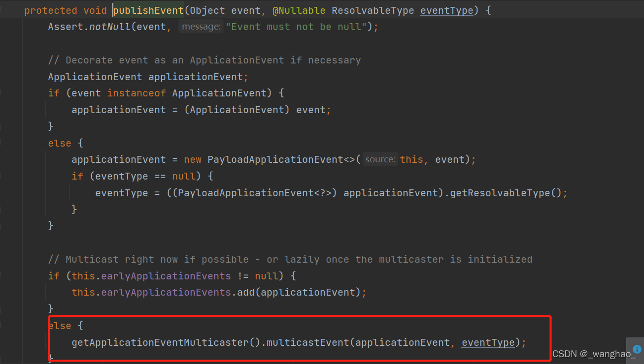Click getApplicationEventMulticaster() call
Image resolution: width=644 pixels, height=364 pixels.
[x=166, y=342]
